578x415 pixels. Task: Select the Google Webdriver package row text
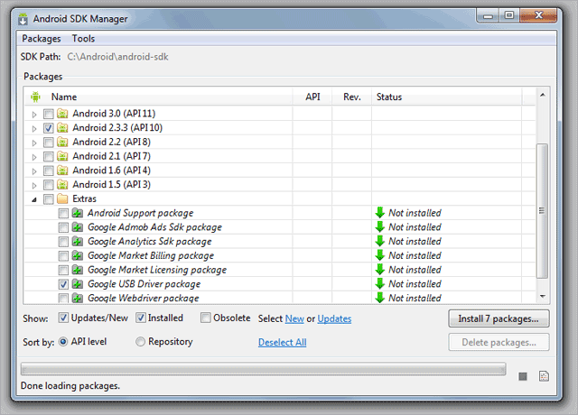pos(143,298)
